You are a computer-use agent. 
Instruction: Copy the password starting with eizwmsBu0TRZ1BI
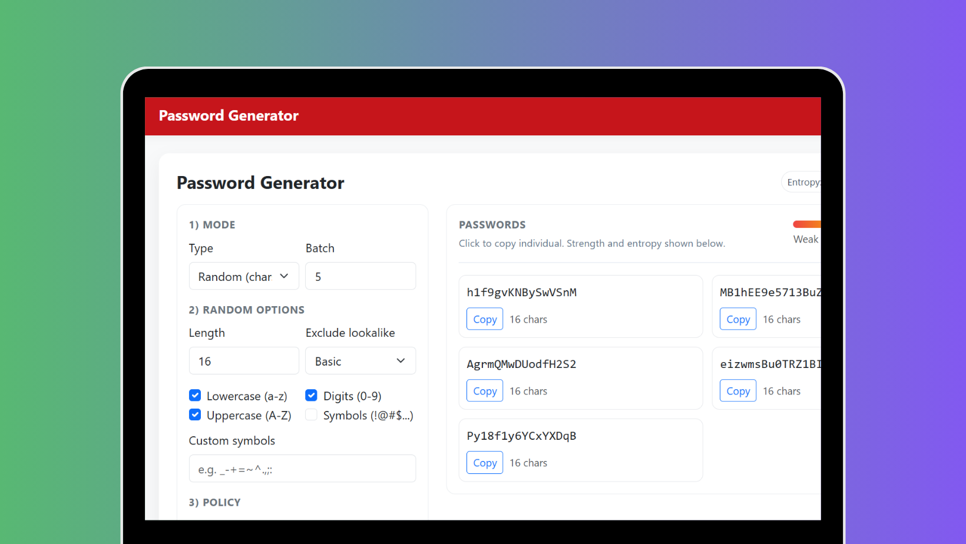pos(737,390)
